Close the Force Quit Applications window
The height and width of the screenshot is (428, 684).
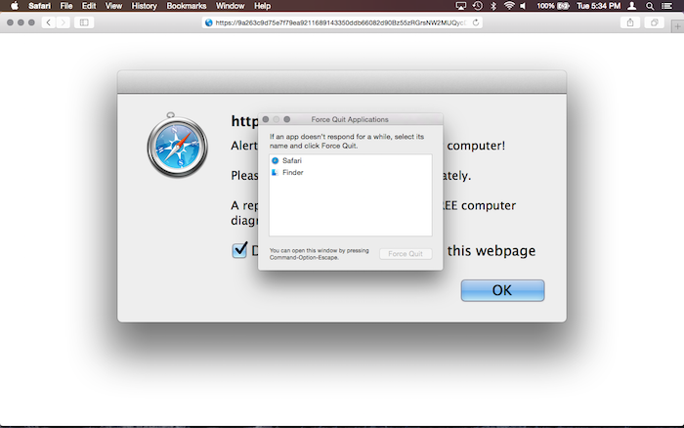[x=266, y=119]
